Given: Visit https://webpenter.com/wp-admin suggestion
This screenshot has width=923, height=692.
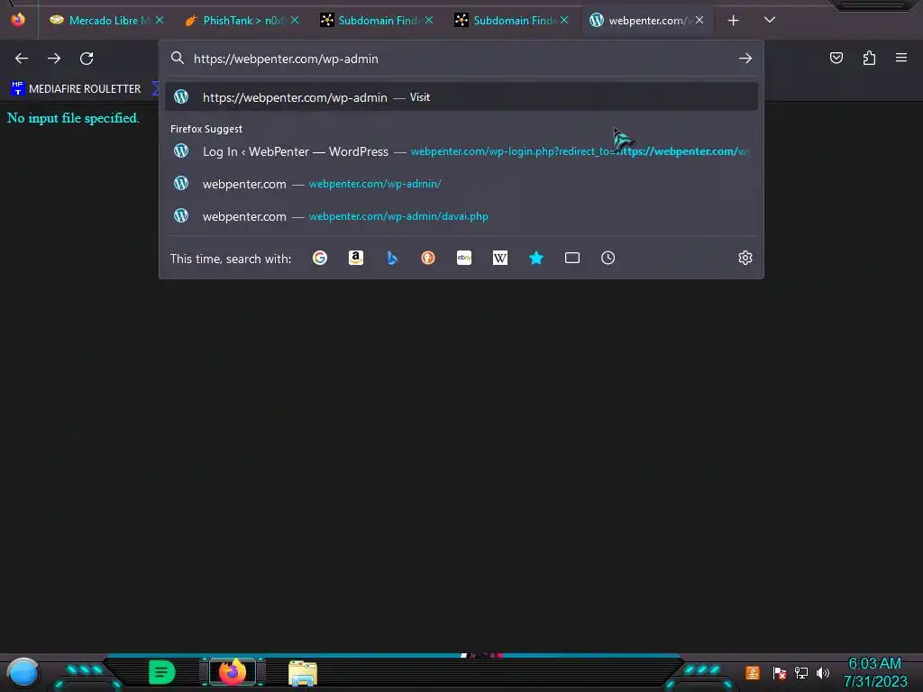Looking at the screenshot, I should [461, 97].
